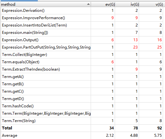Image resolution: width=165 pixels, height=139 pixels.
Task: Select the Term.Term(String) constructor row
Action: pos(82,121)
